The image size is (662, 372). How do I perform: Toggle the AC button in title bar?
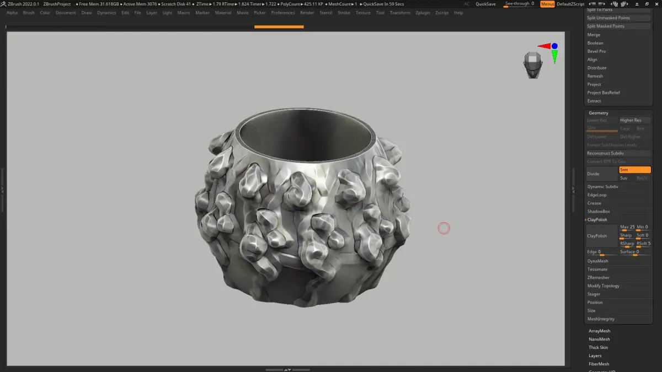click(467, 4)
